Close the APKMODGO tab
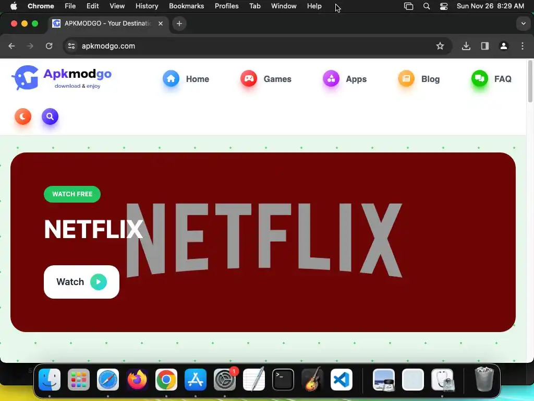The width and height of the screenshot is (534, 401). pyautogui.click(x=161, y=23)
